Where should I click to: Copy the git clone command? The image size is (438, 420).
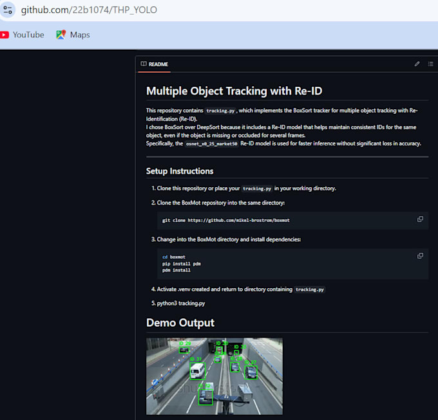420,219
